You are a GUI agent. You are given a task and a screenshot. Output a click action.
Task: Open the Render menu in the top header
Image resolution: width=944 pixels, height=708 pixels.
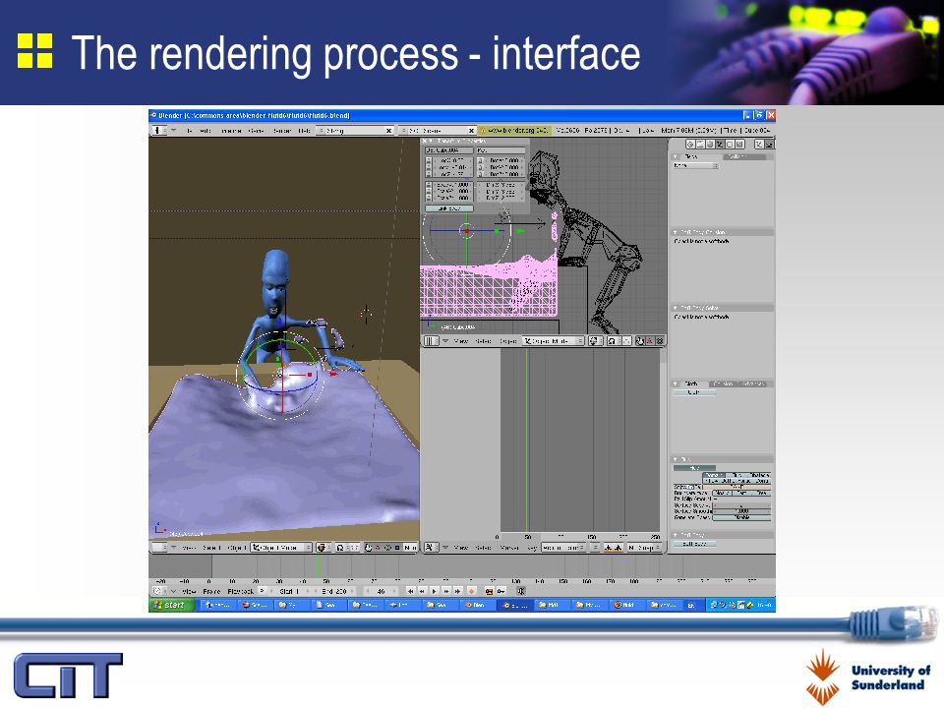(282, 130)
